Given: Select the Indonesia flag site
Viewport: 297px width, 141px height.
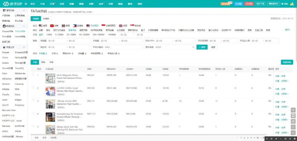Looking at the screenshot, I should point(103,26).
